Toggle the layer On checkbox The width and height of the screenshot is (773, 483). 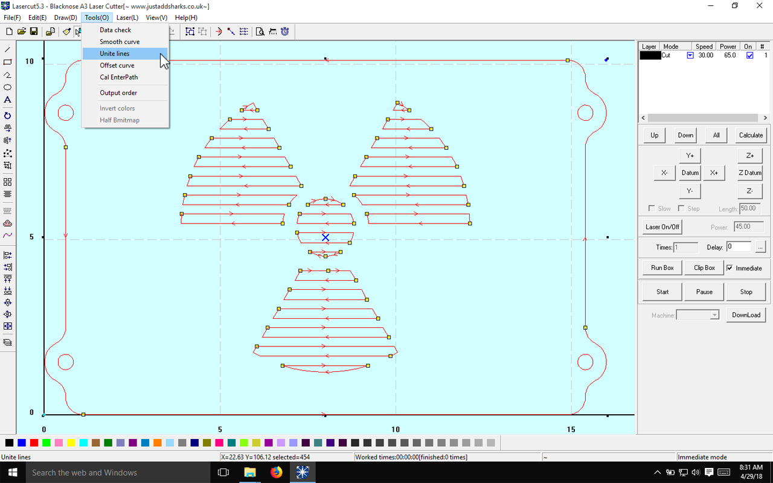(x=749, y=56)
